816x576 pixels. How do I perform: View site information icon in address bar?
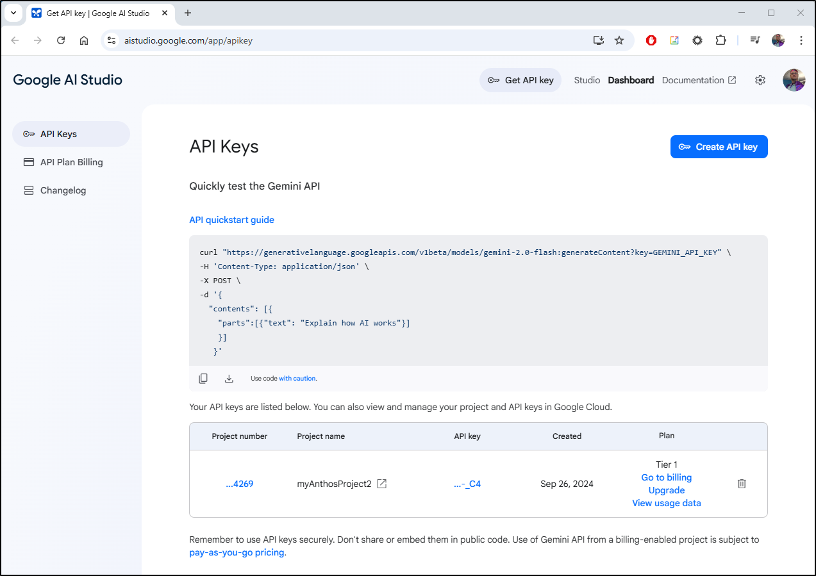(112, 40)
